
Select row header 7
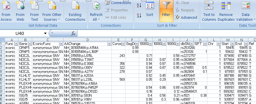(2, 67)
